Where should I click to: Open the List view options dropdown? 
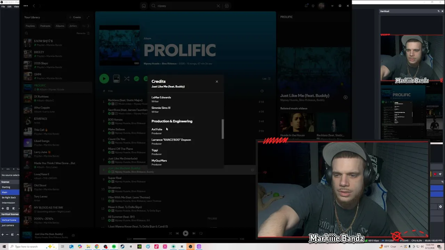tap(267, 79)
